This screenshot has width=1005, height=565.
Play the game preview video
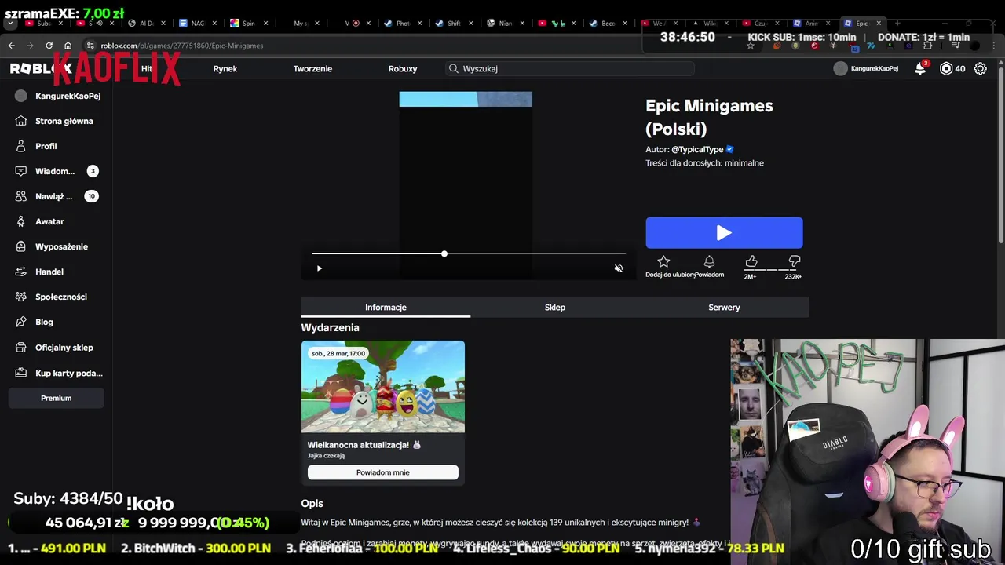[x=319, y=268]
